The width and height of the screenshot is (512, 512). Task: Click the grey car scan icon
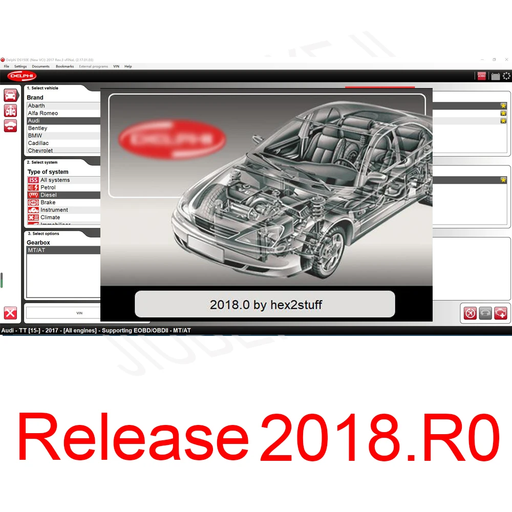485,313
